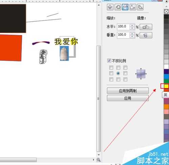
Task: Open the navigator zoom icon below the scrollbar
Action: 98,160
